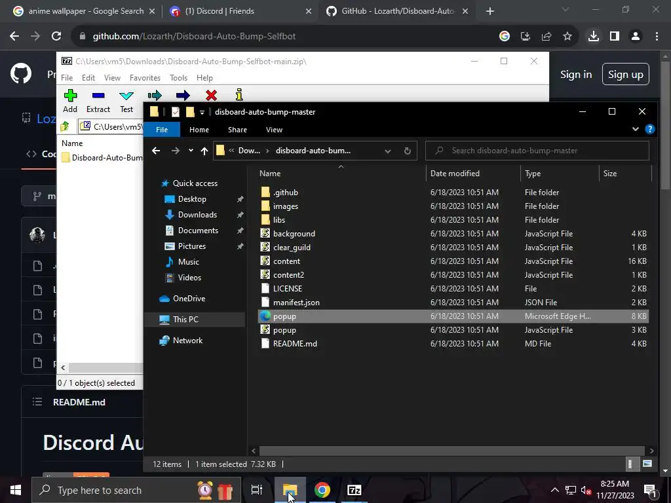Open the Edit menu in 7-Zip

tap(88, 78)
